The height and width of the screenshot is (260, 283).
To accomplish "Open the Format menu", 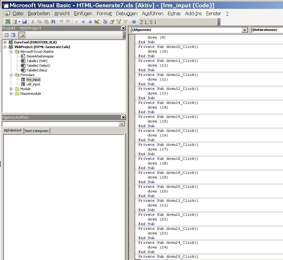I will pos(104,13).
